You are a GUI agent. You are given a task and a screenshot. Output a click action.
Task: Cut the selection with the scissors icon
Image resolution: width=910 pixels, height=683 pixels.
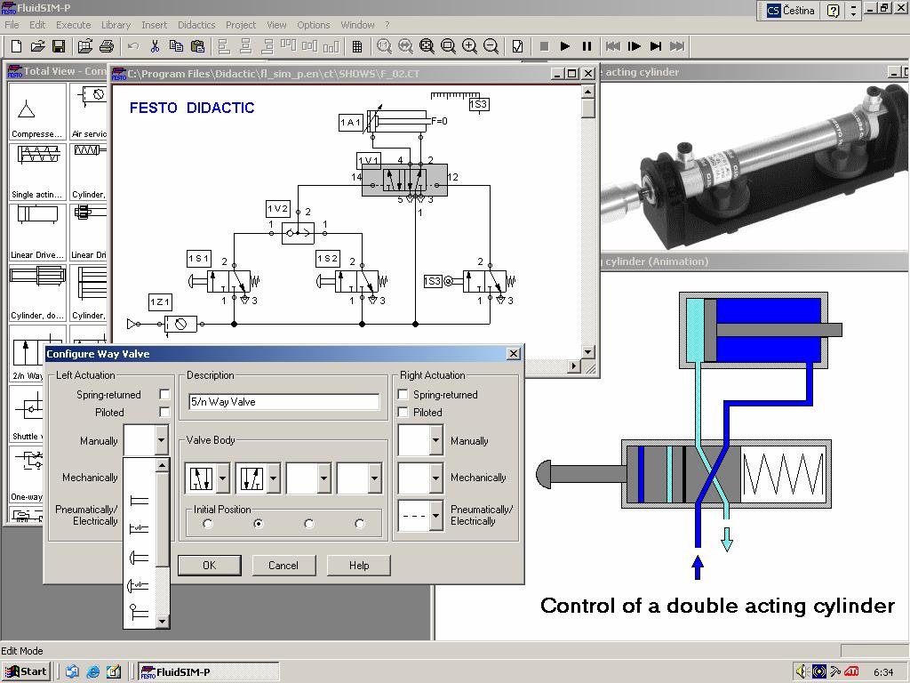pos(155,46)
